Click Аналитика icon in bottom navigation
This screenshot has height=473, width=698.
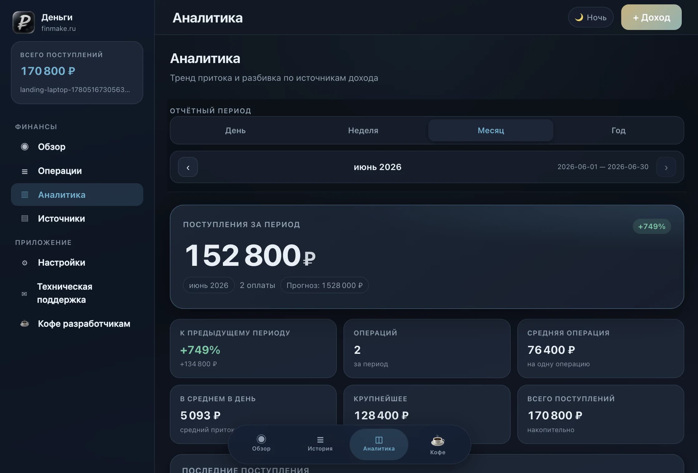pyautogui.click(x=379, y=440)
